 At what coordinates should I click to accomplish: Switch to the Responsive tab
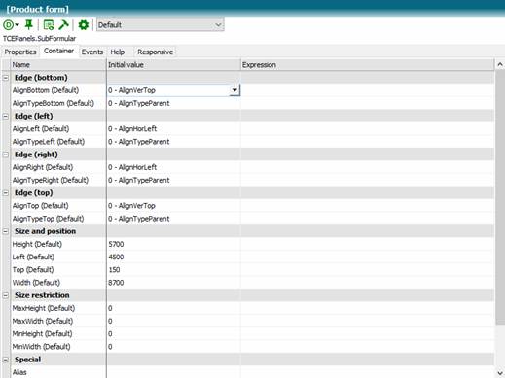[155, 52]
